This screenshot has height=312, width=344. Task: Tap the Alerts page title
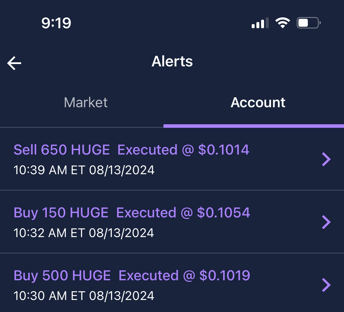click(x=172, y=61)
